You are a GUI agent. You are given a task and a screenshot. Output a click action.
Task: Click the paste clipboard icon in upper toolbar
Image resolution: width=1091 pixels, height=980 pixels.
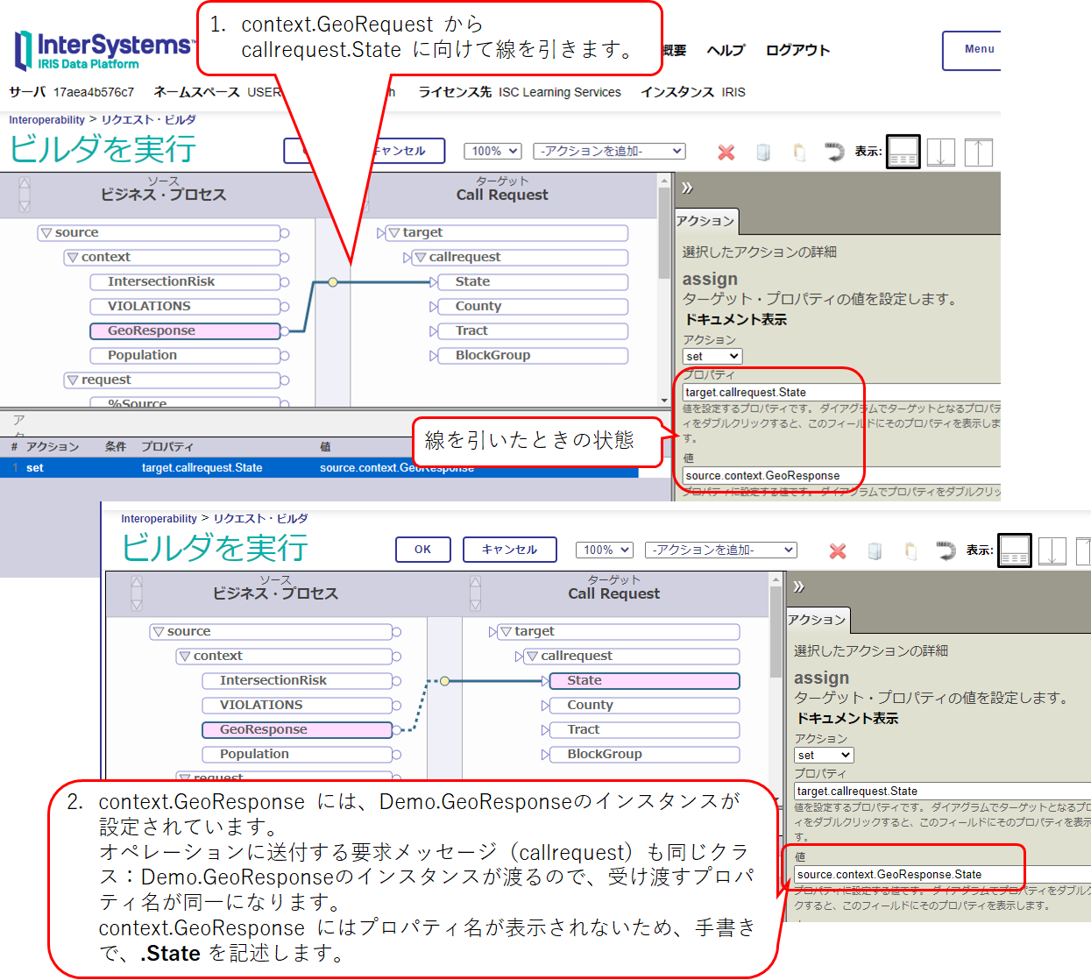click(x=798, y=153)
